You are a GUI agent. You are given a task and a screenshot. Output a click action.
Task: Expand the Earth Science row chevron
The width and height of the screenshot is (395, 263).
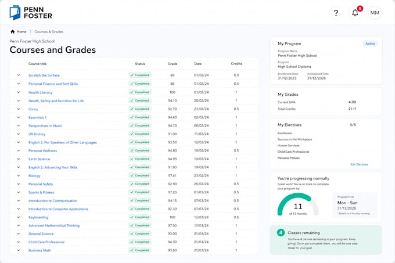click(x=19, y=159)
